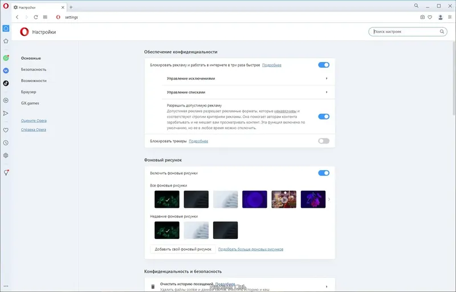Image resolution: width=456 pixels, height=292 pixels.
Task: Open the user profile icon
Action: pos(440,17)
